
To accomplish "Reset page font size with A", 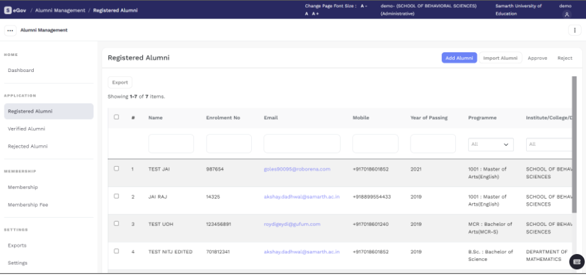I will 307,14.
